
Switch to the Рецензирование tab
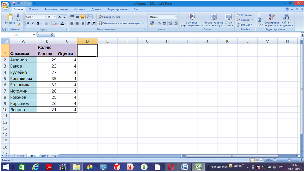(x=117, y=9)
